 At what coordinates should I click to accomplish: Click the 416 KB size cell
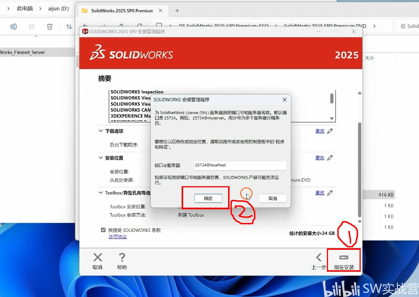pyautogui.click(x=386, y=195)
